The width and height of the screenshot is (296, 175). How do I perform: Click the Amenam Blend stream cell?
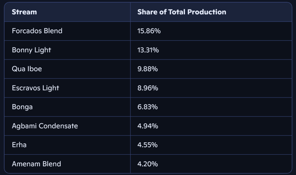click(x=36, y=164)
